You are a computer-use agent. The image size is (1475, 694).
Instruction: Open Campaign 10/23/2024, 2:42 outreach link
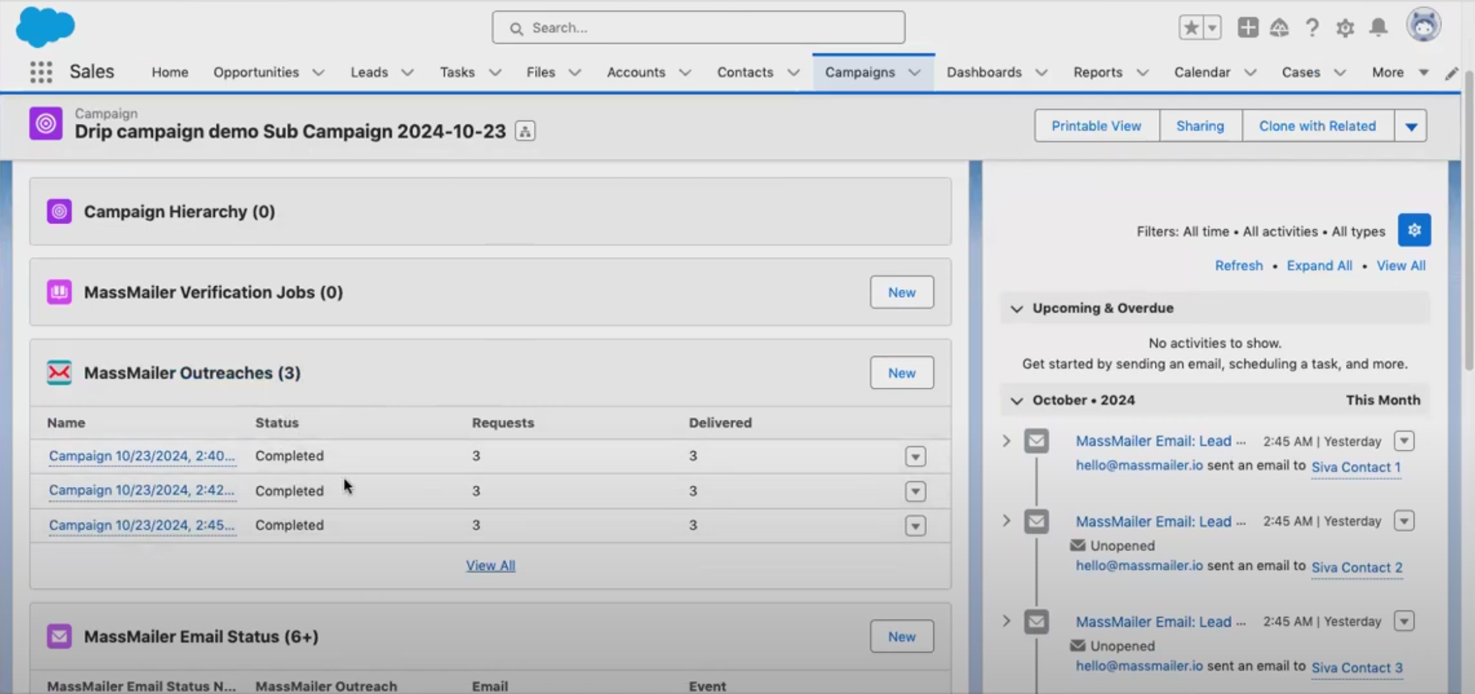(x=142, y=490)
